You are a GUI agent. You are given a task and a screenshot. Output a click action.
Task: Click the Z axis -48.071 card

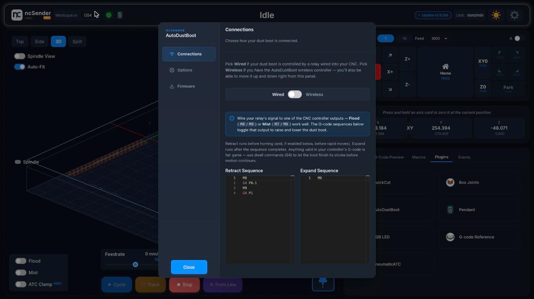(x=499, y=128)
